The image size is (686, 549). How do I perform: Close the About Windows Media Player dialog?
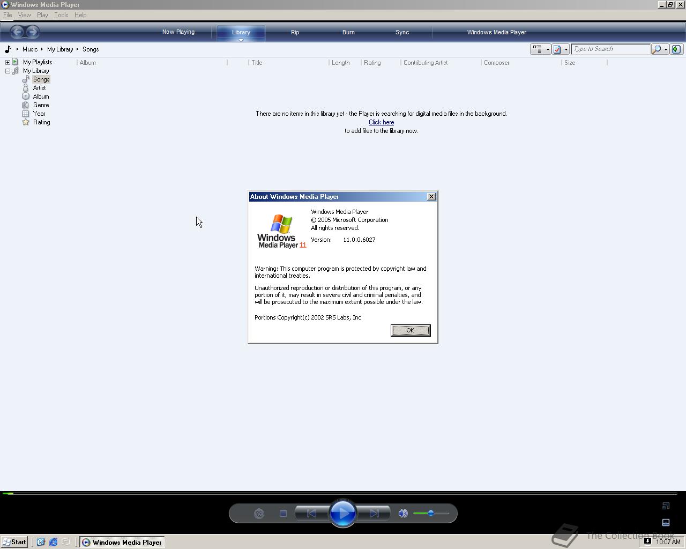coord(431,197)
